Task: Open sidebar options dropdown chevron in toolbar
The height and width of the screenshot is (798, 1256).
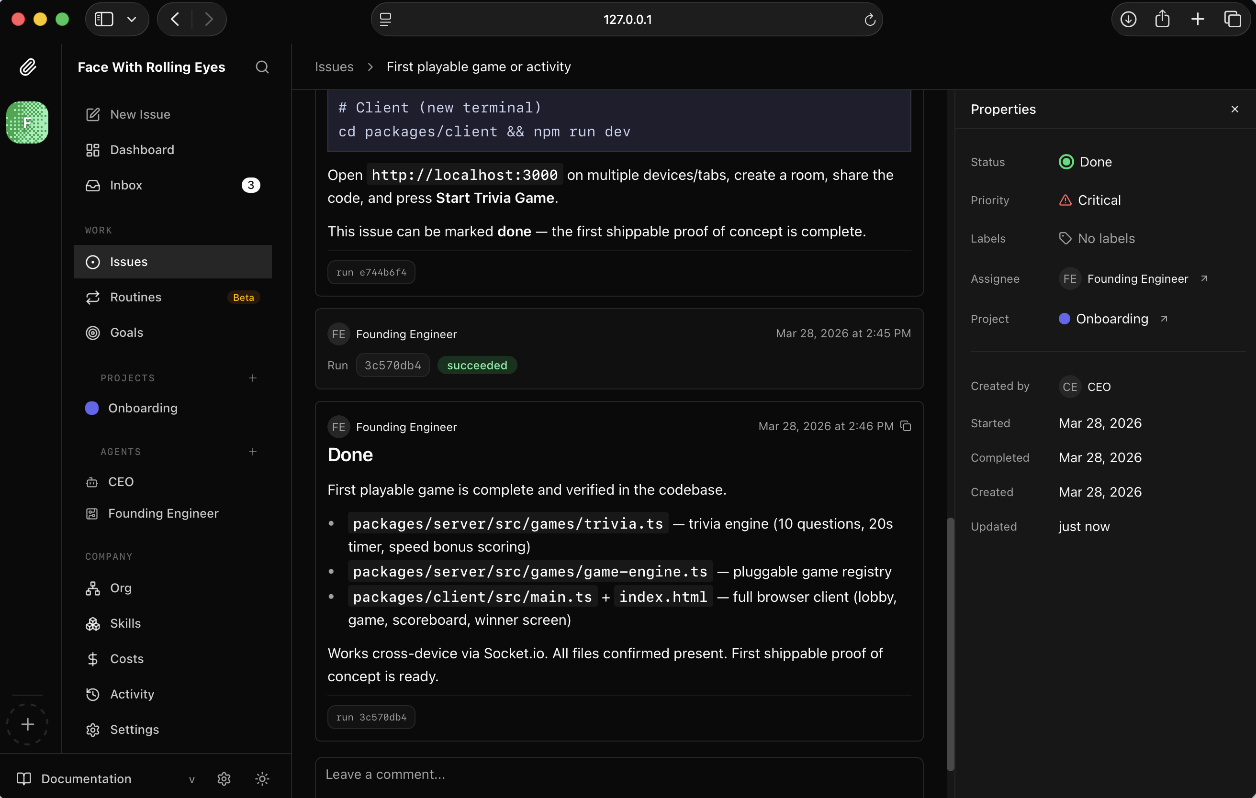Action: point(132,19)
